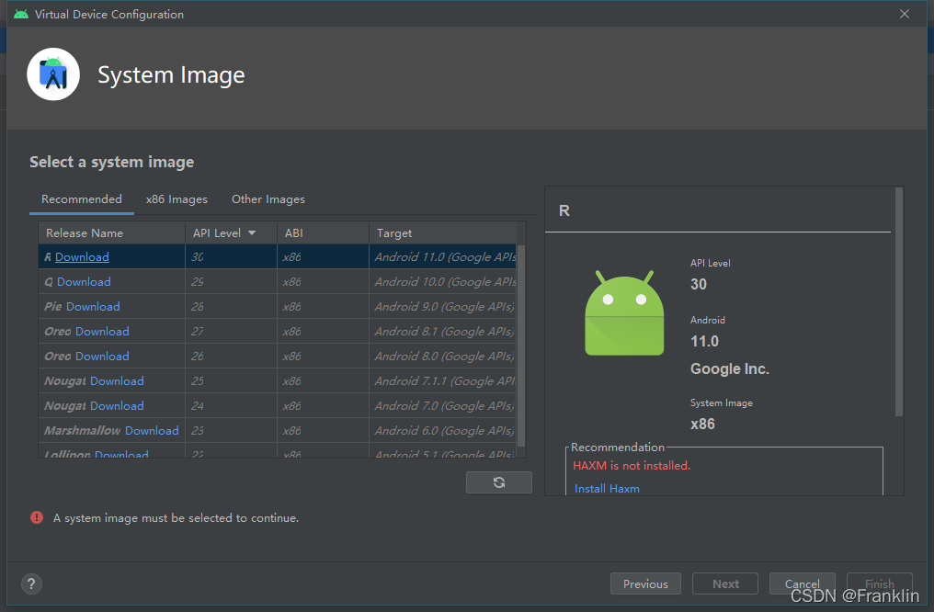Open the help question mark icon
The width and height of the screenshot is (934, 612).
[31, 584]
